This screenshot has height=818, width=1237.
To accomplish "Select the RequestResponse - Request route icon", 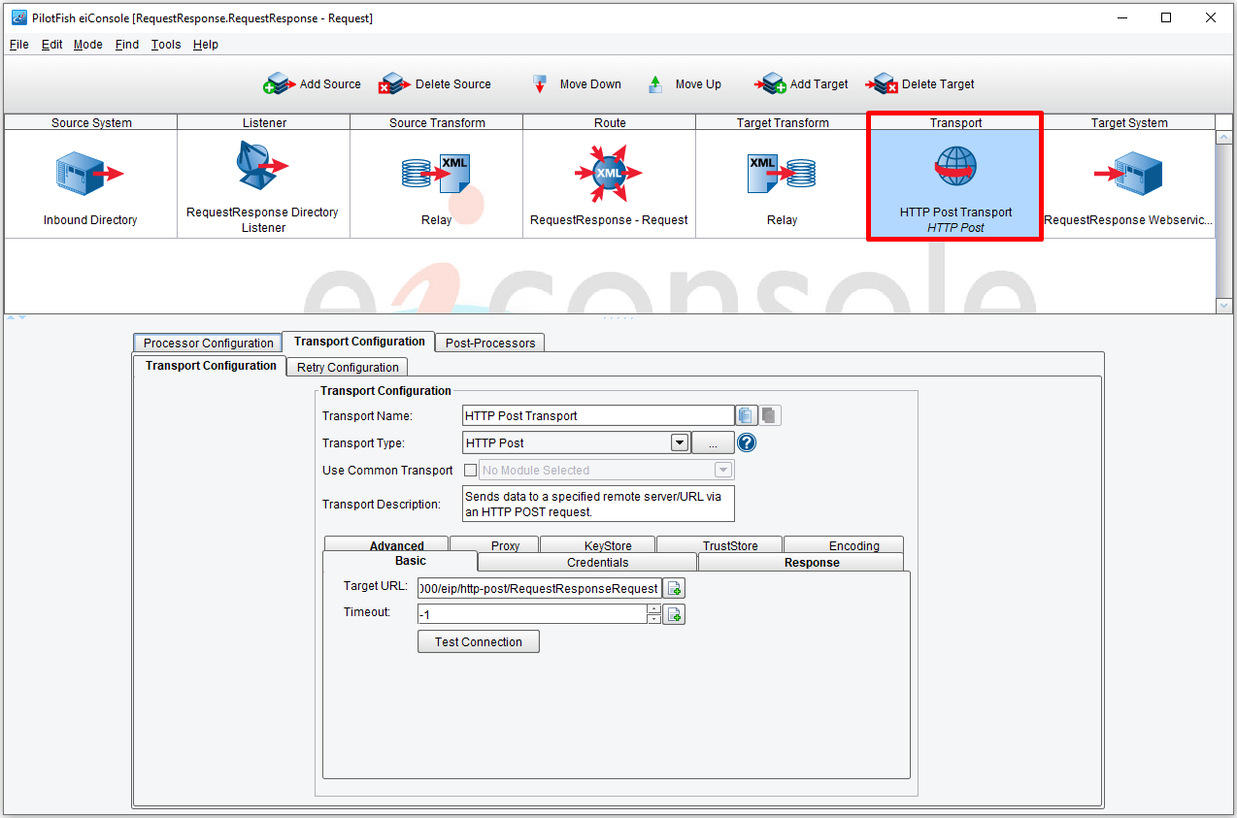I will (609, 174).
